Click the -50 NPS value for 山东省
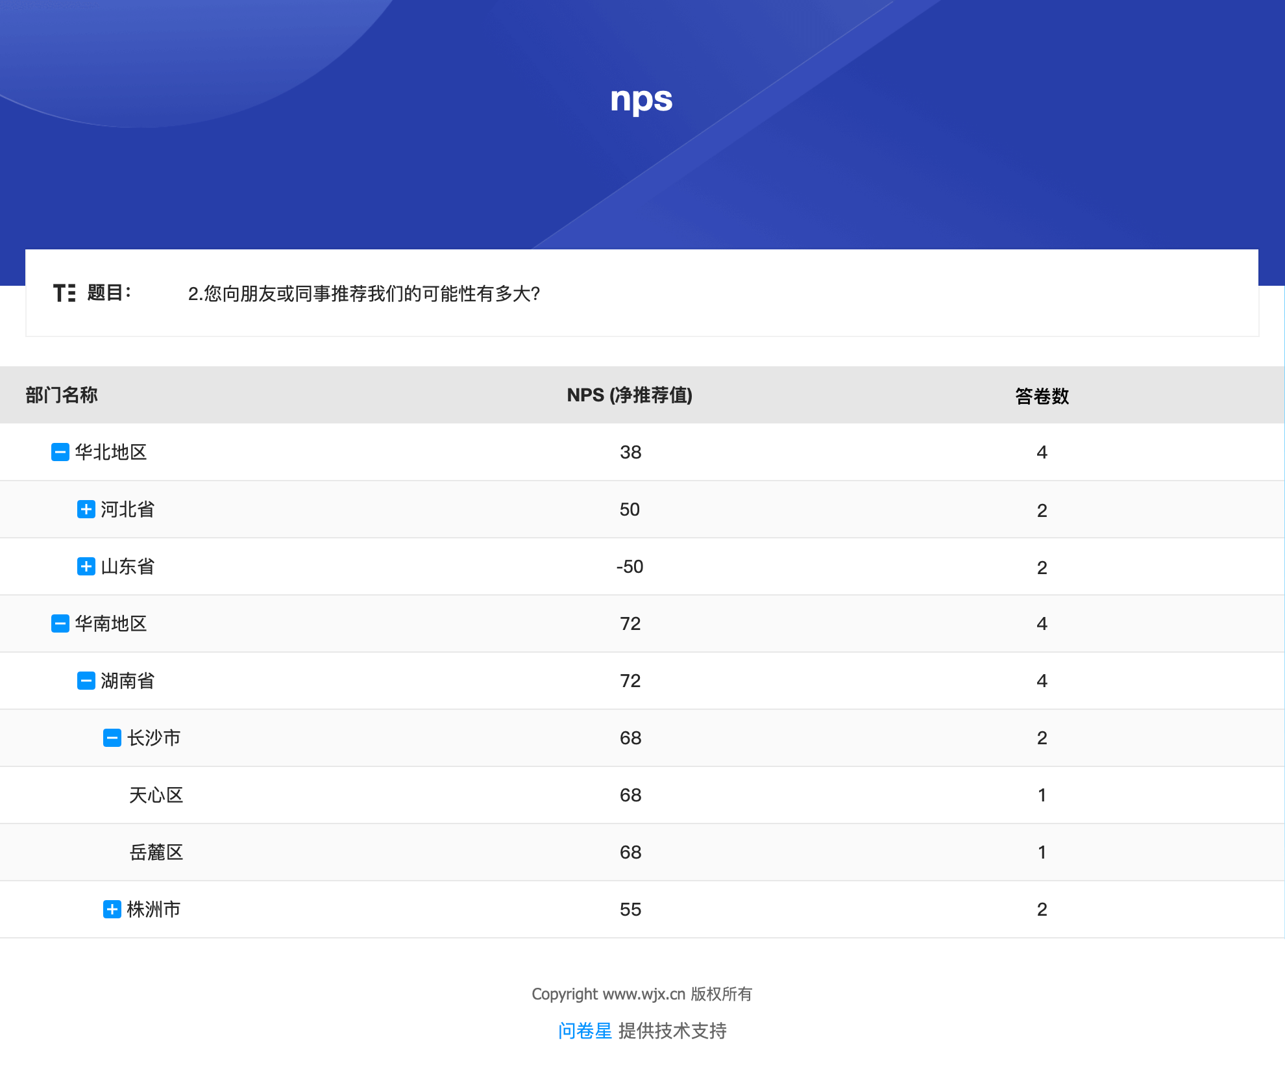1285x1069 pixels. [x=630, y=566]
